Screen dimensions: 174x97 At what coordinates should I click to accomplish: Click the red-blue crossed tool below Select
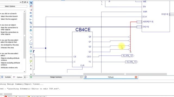31,6
